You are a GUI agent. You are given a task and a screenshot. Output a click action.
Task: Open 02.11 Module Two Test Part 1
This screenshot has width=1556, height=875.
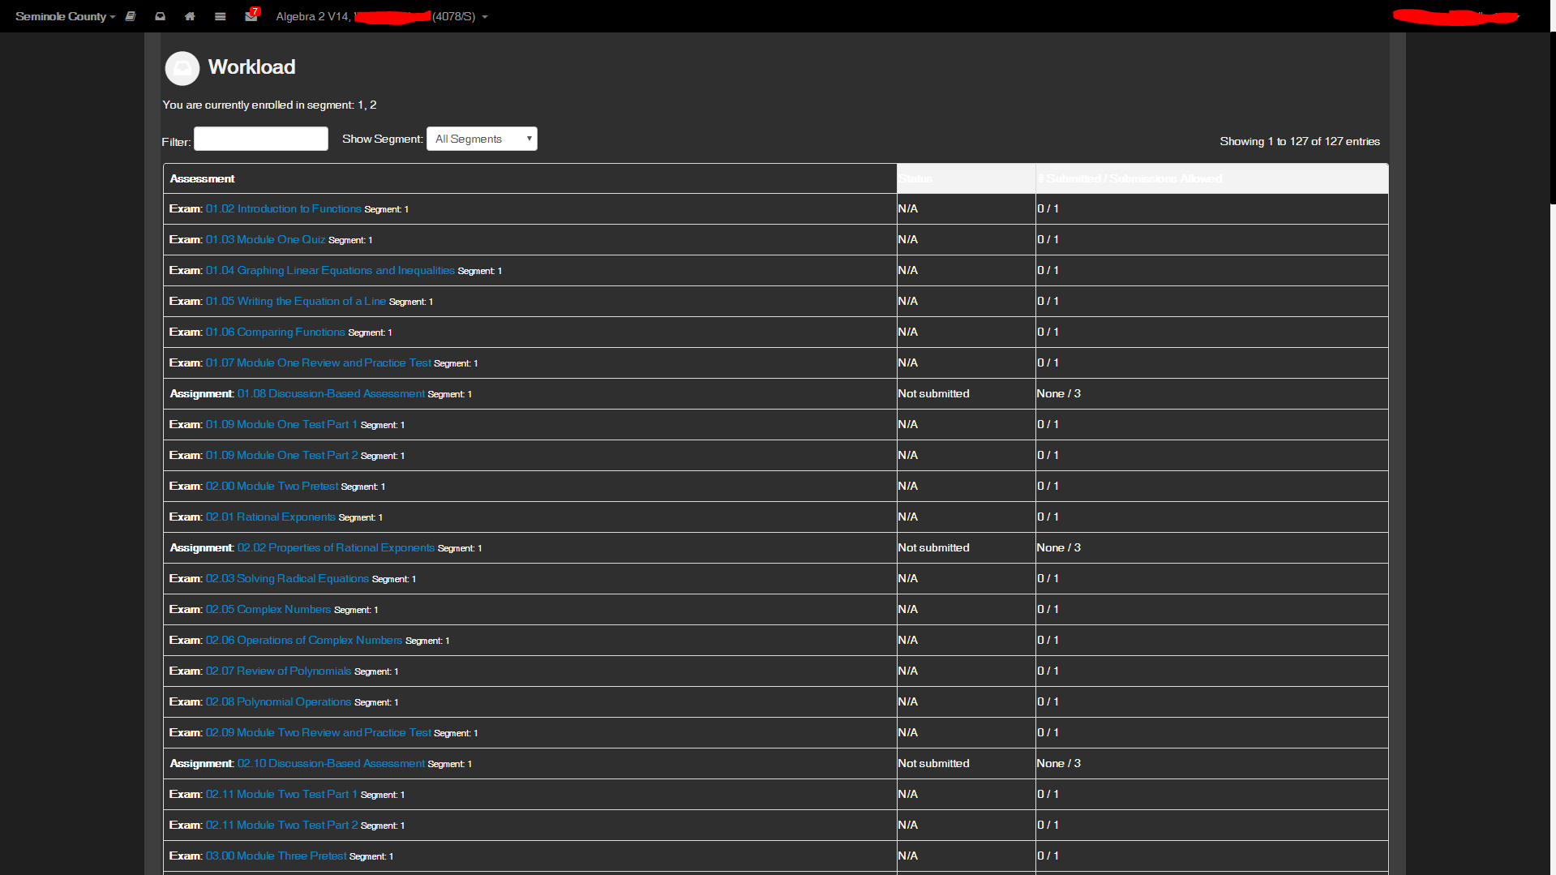[x=281, y=794]
